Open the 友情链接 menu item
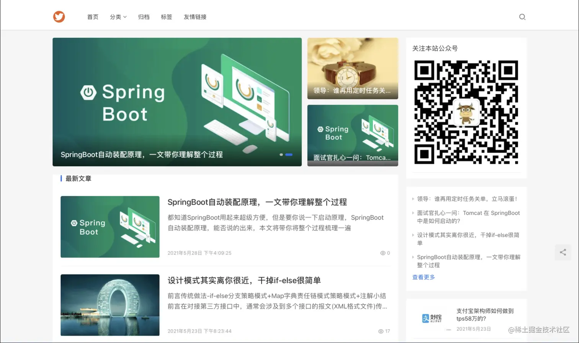This screenshot has width=579, height=343. coord(195,17)
